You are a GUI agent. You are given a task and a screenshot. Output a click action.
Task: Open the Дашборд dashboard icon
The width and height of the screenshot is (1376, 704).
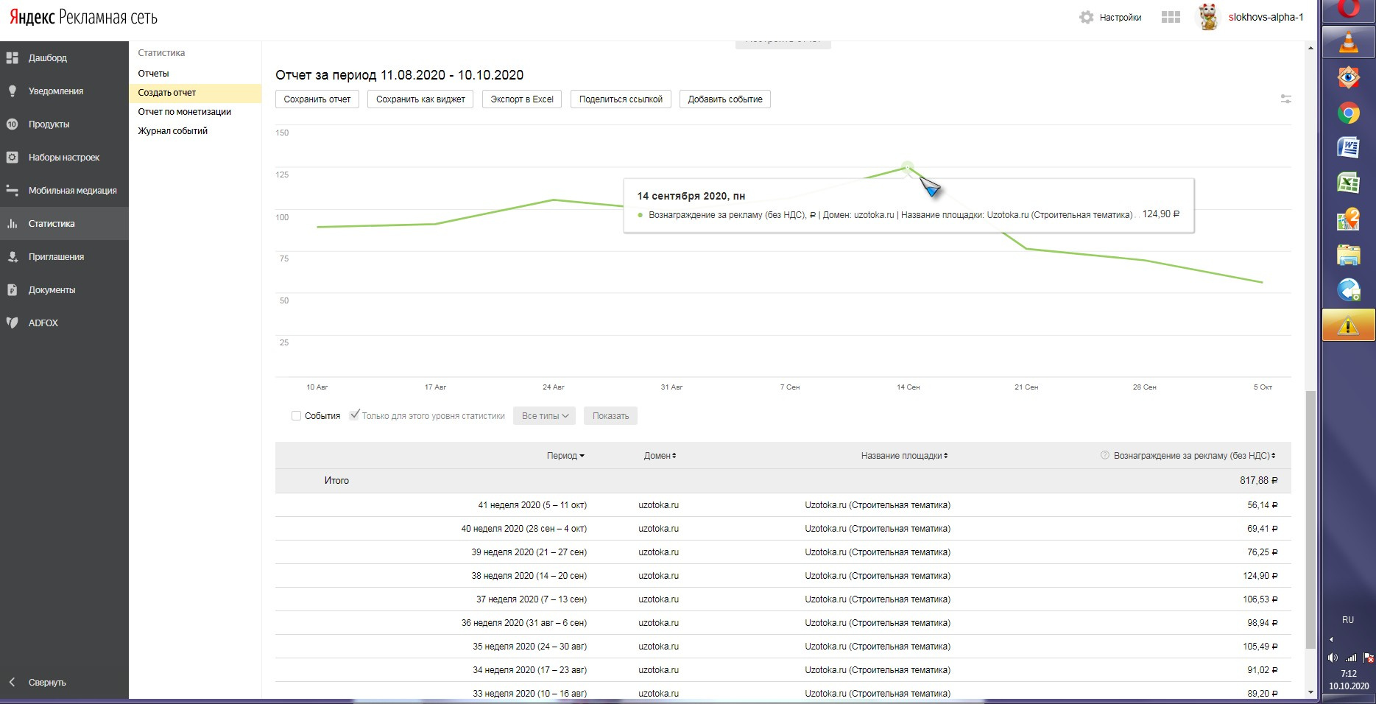tap(13, 57)
